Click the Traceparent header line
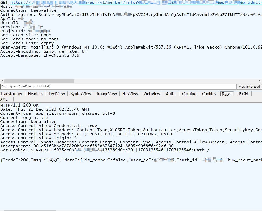Viewport: 262px width, 211px height. point(87,146)
